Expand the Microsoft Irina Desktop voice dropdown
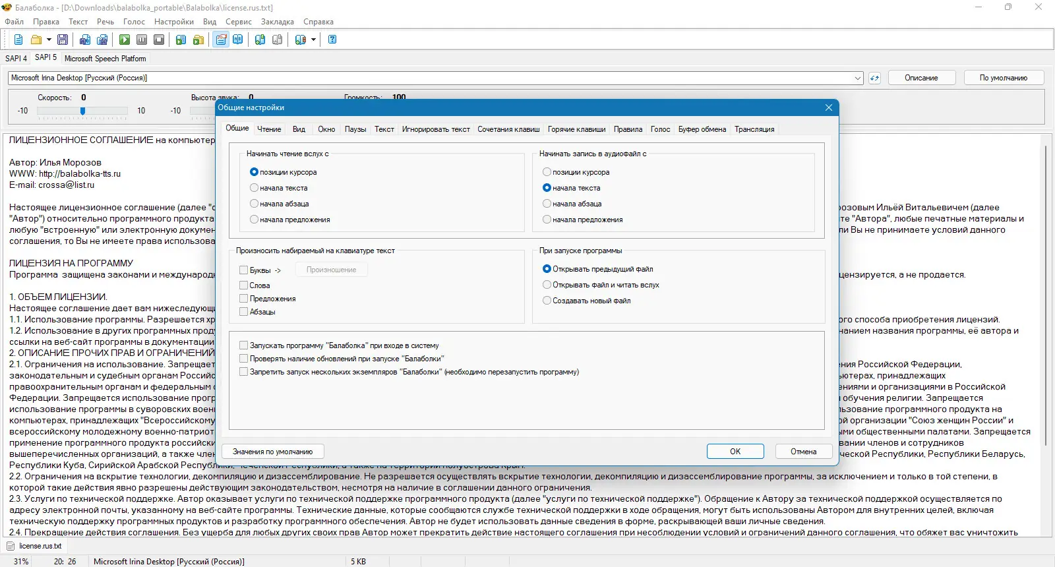1055x567 pixels. pos(858,78)
